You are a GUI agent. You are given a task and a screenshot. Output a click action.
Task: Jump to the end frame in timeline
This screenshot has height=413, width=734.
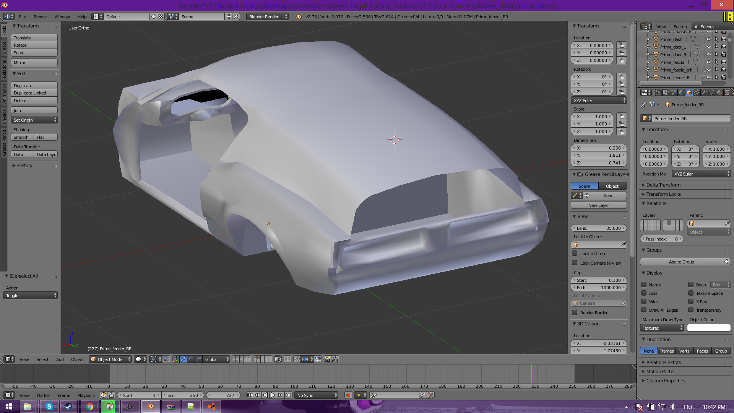(x=288, y=395)
